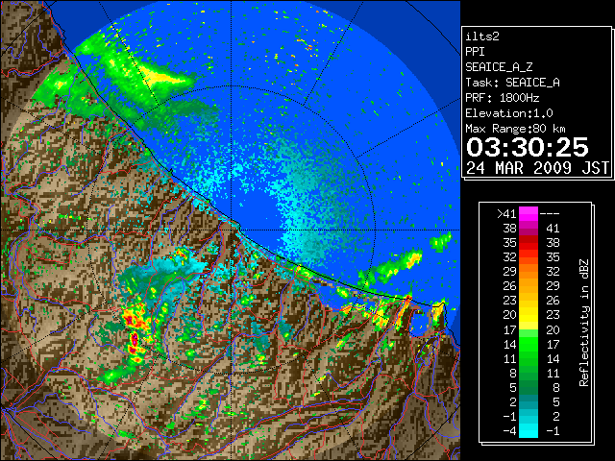Click the 'ilts2' radar site label
Screen dimensions: 615x461
[482, 36]
